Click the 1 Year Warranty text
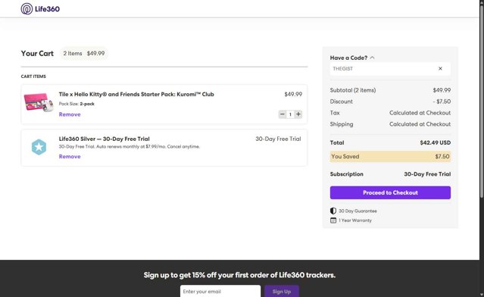The width and height of the screenshot is (484, 297). tap(355, 220)
